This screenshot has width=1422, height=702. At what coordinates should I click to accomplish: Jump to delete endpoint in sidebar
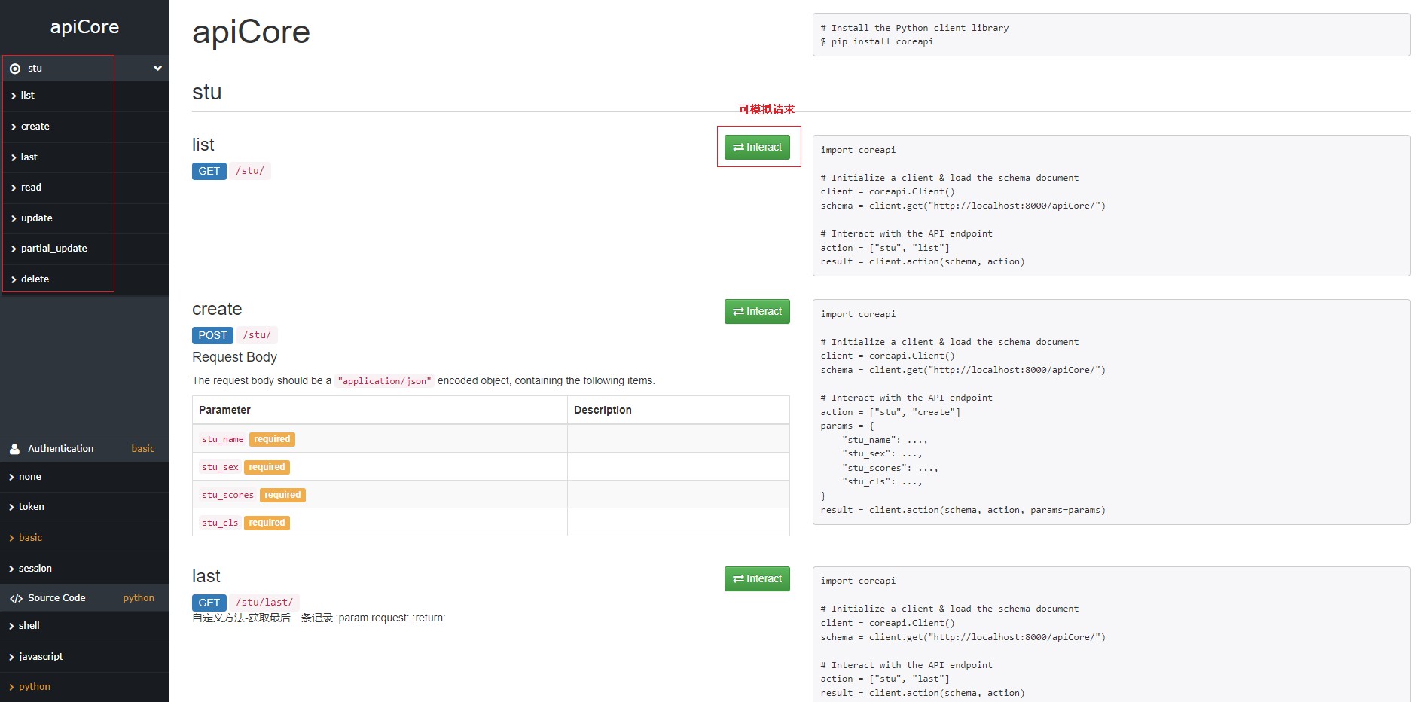click(35, 279)
